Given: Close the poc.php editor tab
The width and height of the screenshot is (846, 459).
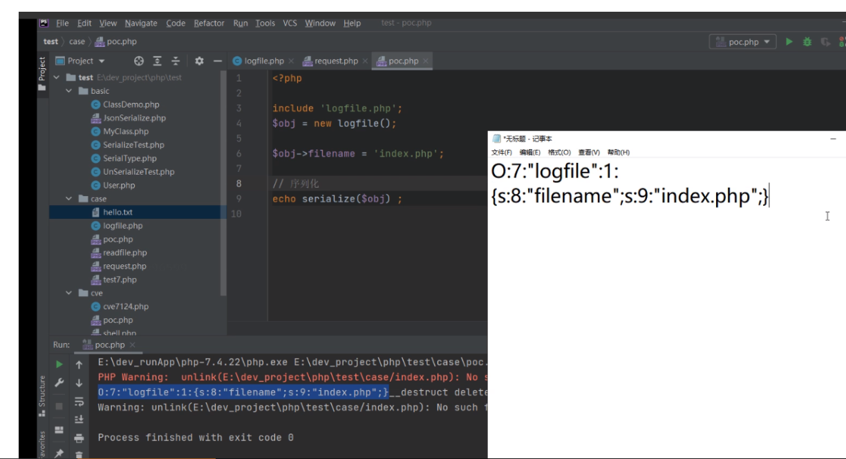Looking at the screenshot, I should 426,61.
